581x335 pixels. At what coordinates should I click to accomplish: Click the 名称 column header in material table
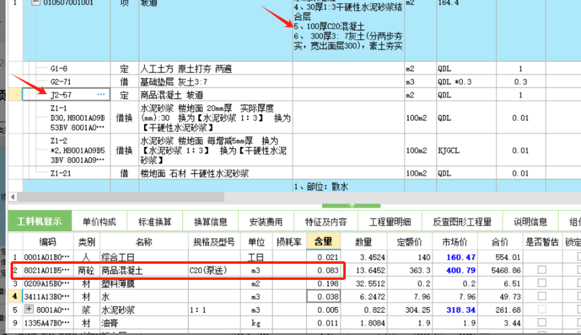coord(144,242)
